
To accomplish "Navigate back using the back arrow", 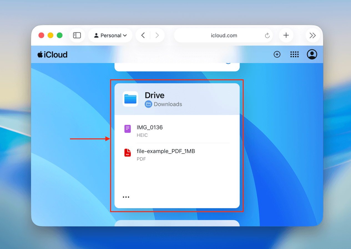I will coord(143,35).
